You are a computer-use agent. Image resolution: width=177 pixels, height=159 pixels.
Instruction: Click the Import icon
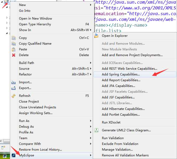coord(14,82)
